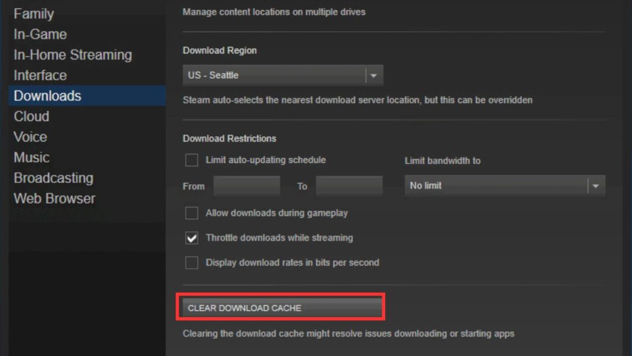
Task: Open Music settings
Action: 31,157
